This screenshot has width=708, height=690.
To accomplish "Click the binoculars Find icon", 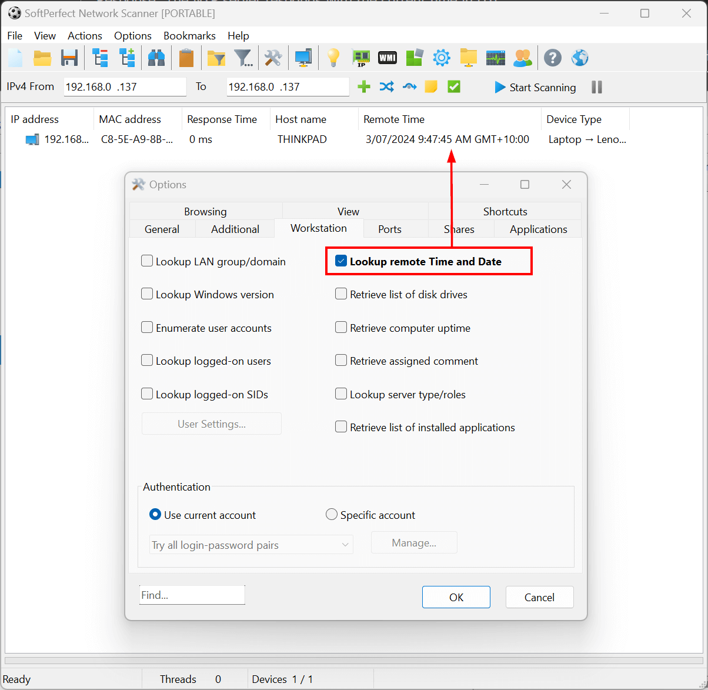I will tap(156, 58).
